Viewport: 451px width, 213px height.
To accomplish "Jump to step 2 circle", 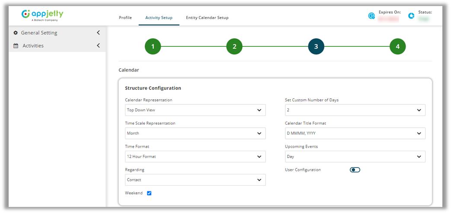I will click(234, 47).
